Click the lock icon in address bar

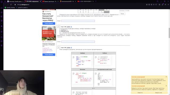click(15, 5)
